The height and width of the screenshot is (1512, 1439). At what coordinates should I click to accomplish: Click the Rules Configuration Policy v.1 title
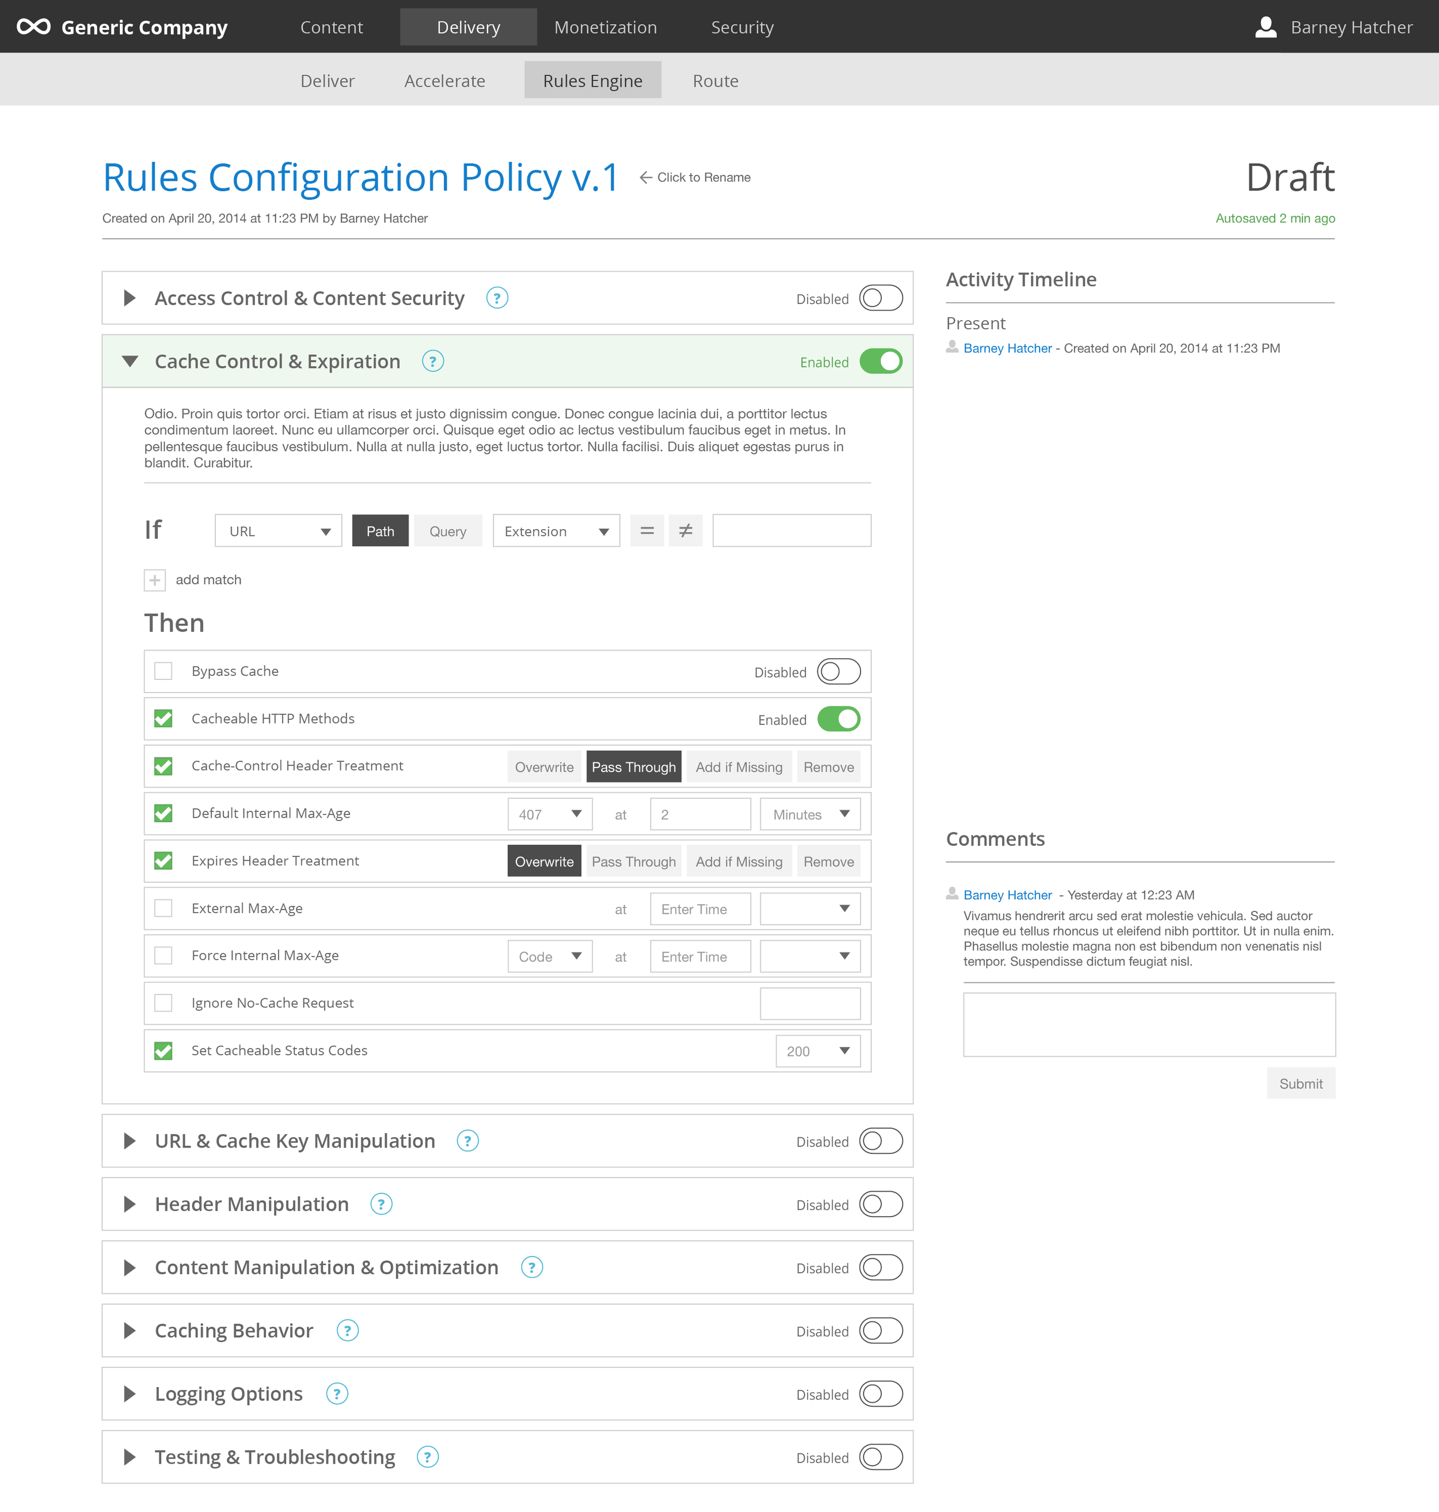[x=360, y=177]
